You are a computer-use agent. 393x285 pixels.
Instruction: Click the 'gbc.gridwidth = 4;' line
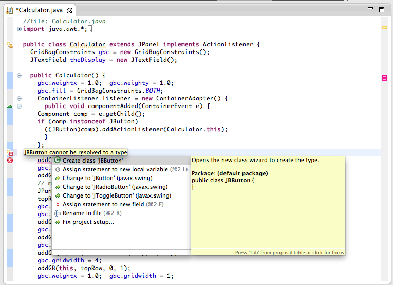coord(69,260)
